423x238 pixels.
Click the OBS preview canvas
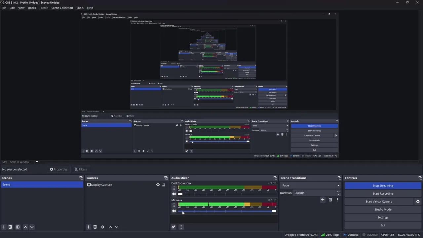tap(210, 86)
